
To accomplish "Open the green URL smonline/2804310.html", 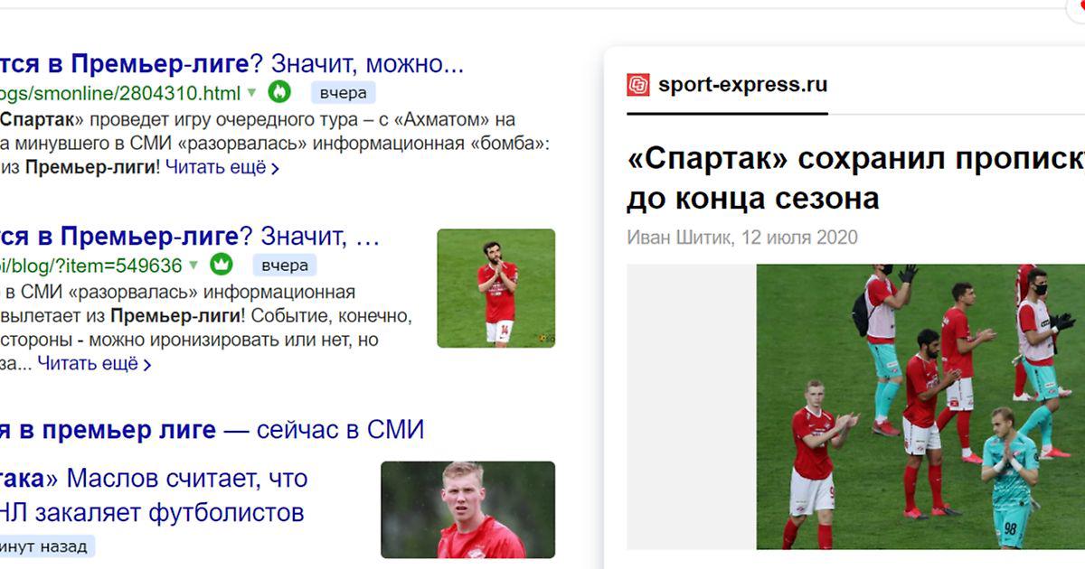I will coord(120,92).
